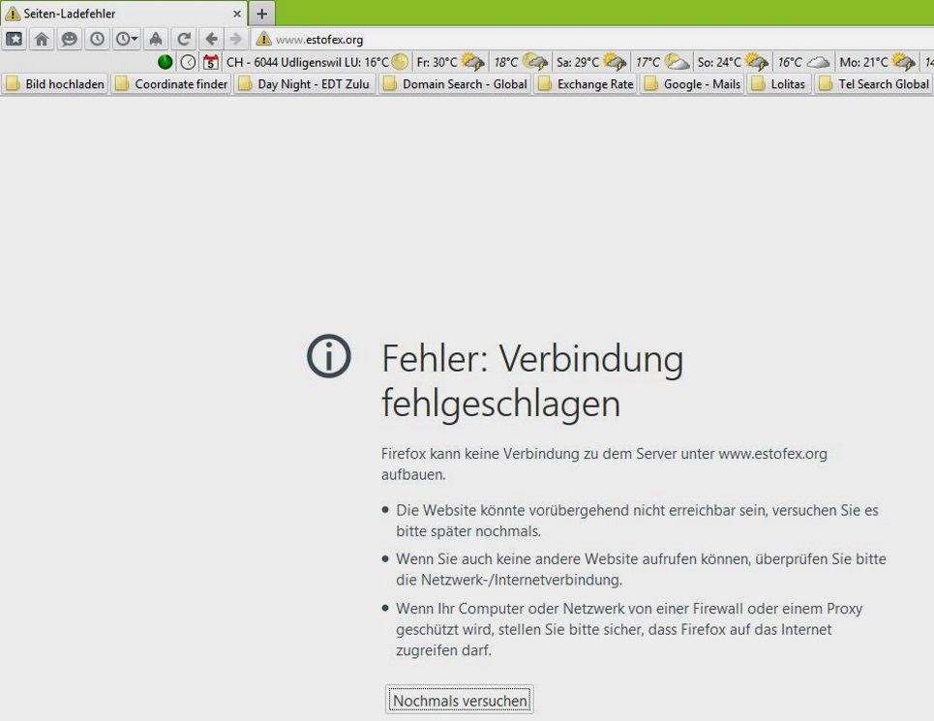This screenshot has width=934, height=721.
Task: Close the Seiten-Ladefehler tab
Action: [236, 14]
